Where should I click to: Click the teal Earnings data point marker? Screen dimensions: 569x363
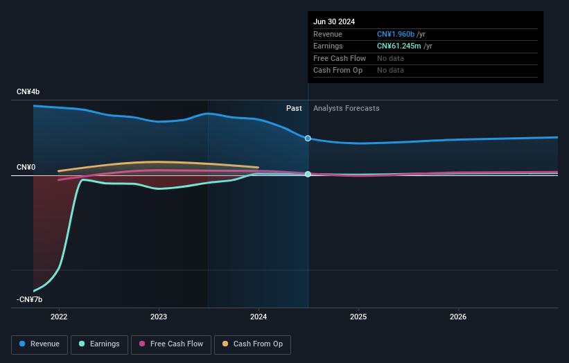[x=308, y=174]
